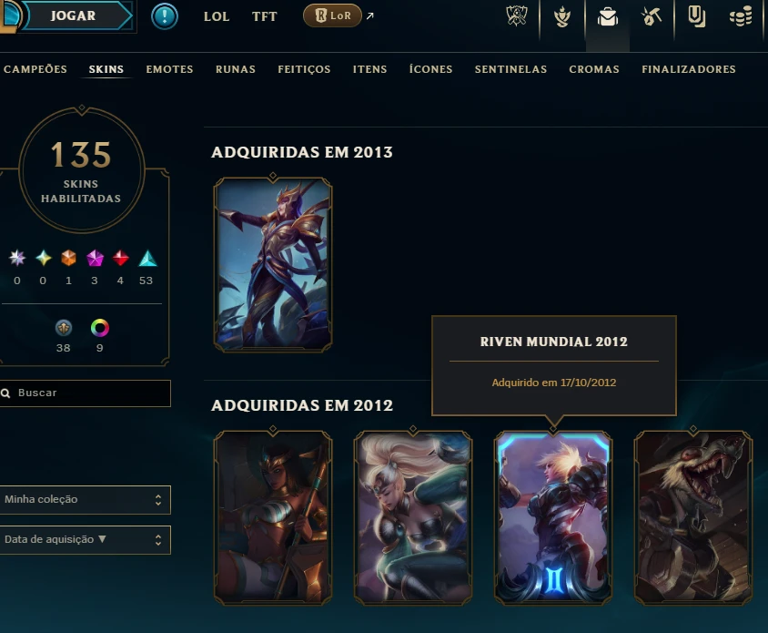Open the profile laurel icon
The image size is (768, 633).
tap(561, 16)
